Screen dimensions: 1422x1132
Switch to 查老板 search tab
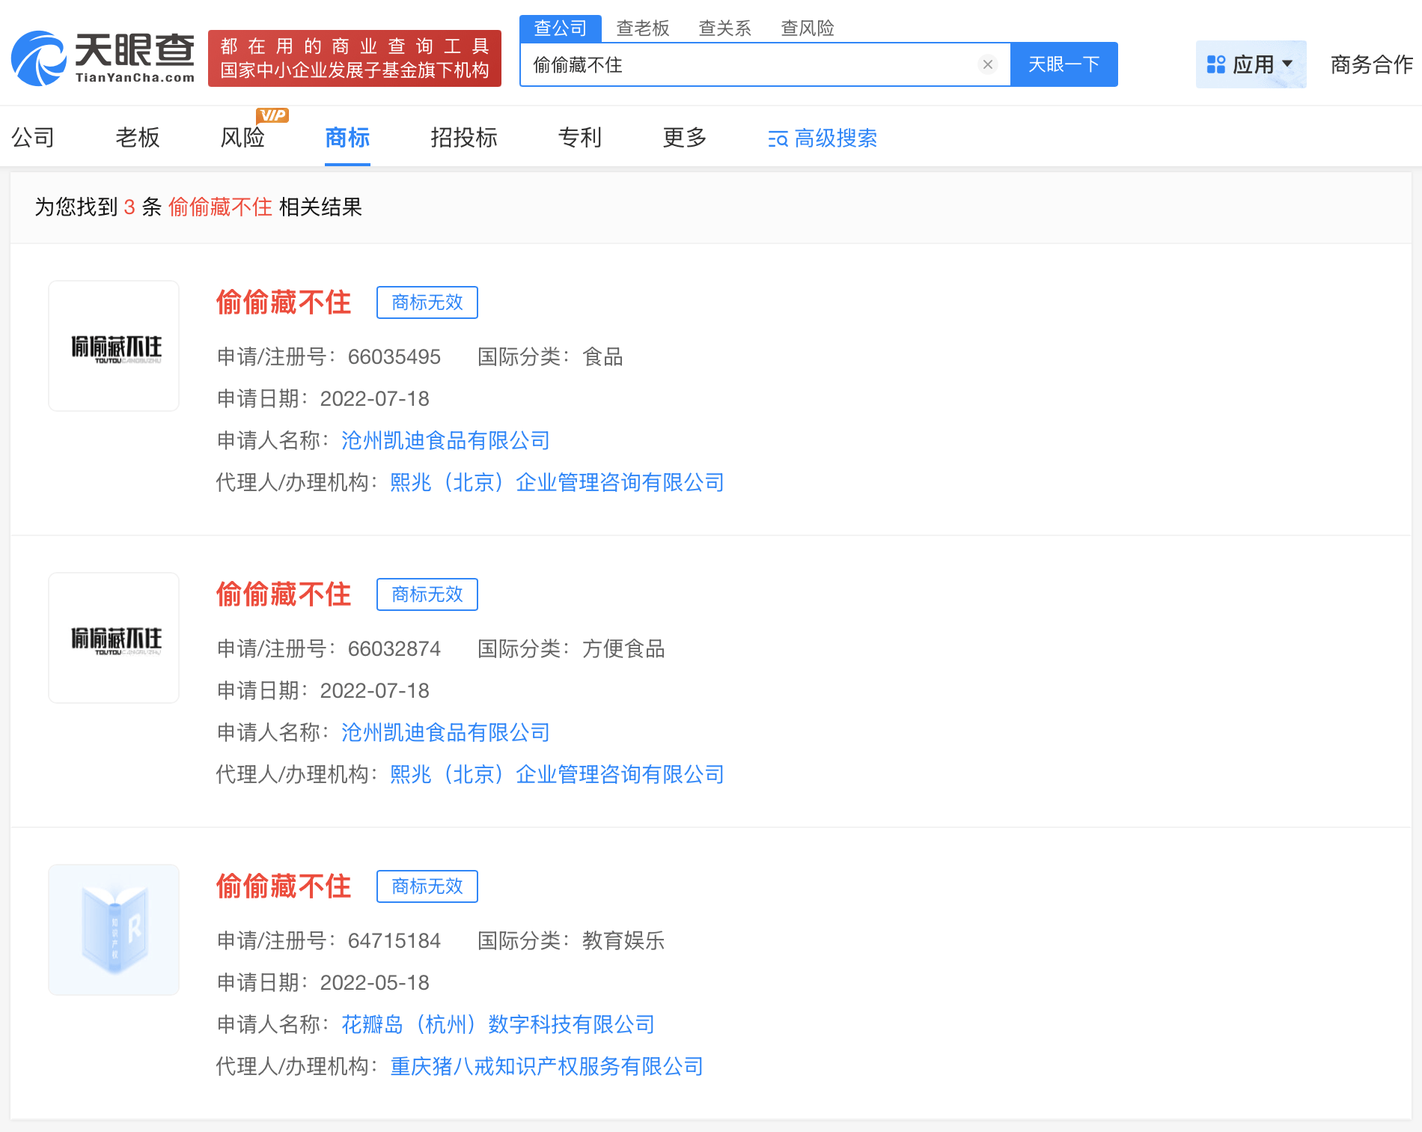643,28
